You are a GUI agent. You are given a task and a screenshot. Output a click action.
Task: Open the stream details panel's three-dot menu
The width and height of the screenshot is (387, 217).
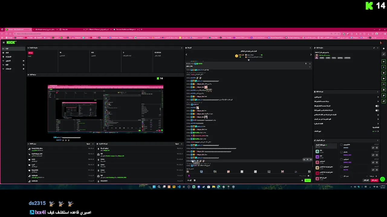pos(377,48)
